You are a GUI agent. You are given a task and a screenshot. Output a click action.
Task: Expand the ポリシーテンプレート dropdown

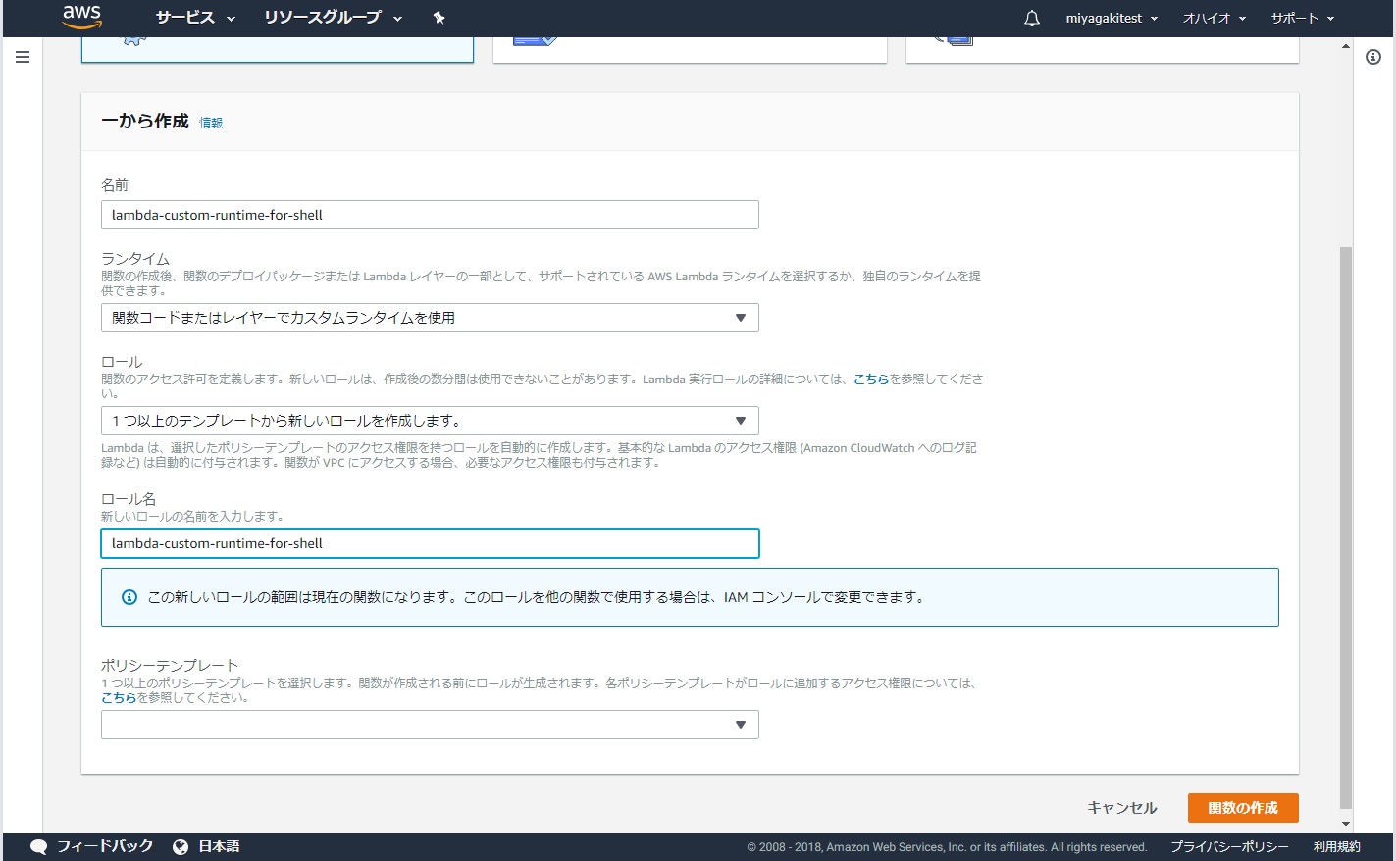coord(430,725)
